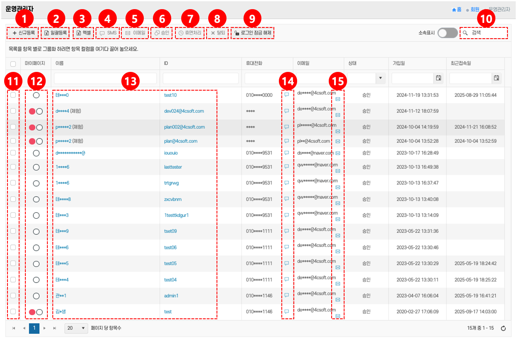
Task: Open 최근접속일 calendar date picker icon
Action: coord(496,78)
